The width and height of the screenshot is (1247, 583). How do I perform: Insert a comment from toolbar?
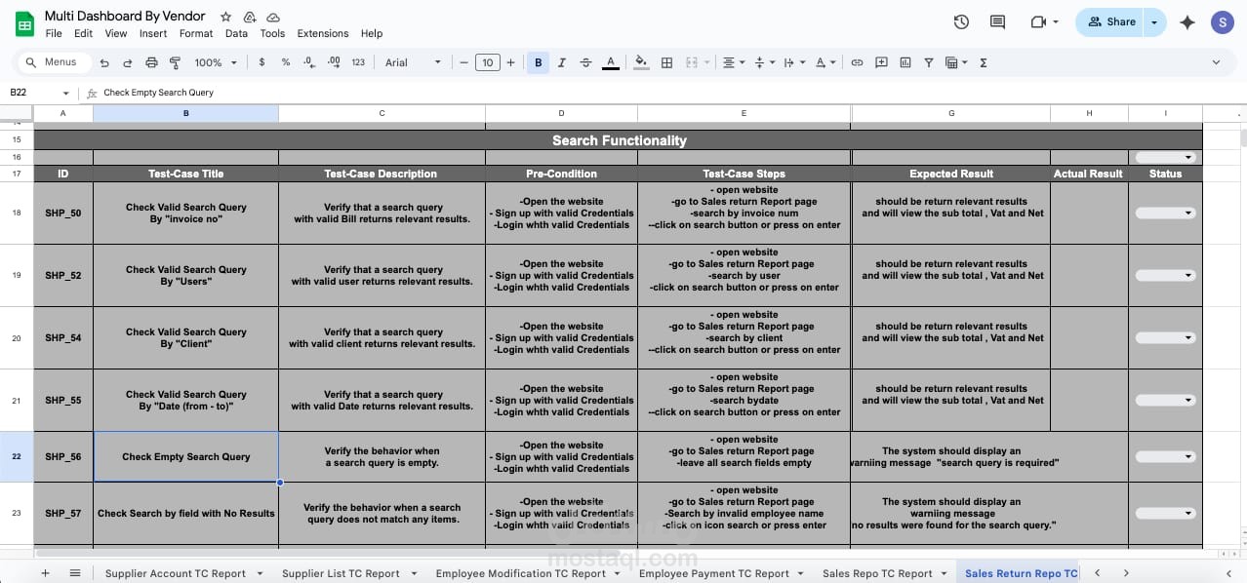point(881,62)
